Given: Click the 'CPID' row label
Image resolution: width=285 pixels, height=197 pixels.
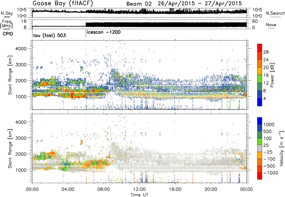Looking at the screenshot, I should click(8, 34).
